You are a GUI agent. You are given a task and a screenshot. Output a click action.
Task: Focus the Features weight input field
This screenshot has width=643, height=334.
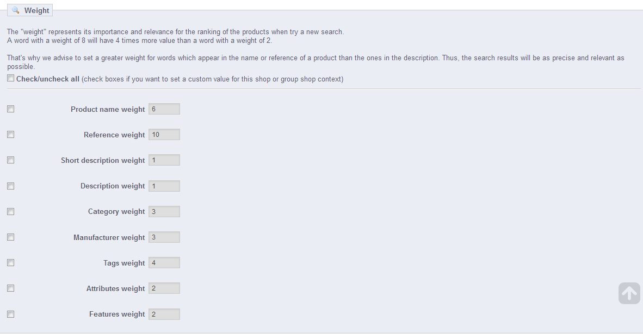coord(164,314)
